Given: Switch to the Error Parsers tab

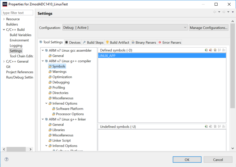Looking at the screenshot, I should tap(170, 43).
